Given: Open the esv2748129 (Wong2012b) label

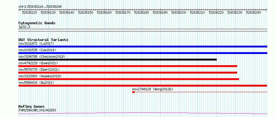Looking at the screenshot, I should (153, 89).
